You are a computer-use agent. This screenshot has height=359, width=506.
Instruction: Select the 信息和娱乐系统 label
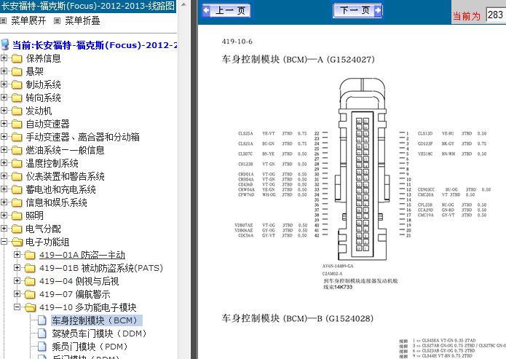(57, 202)
